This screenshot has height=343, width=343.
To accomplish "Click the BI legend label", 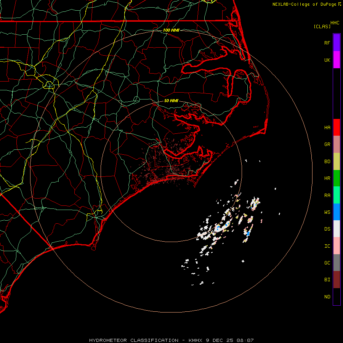I will pyautogui.click(x=327, y=280).
